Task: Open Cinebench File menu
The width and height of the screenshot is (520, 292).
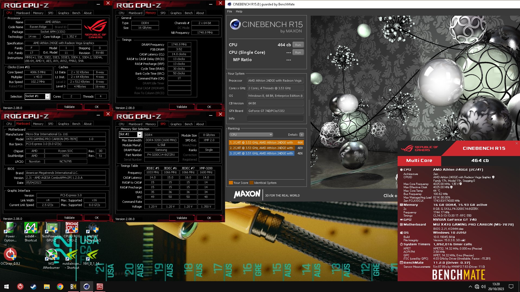Action: [x=230, y=11]
